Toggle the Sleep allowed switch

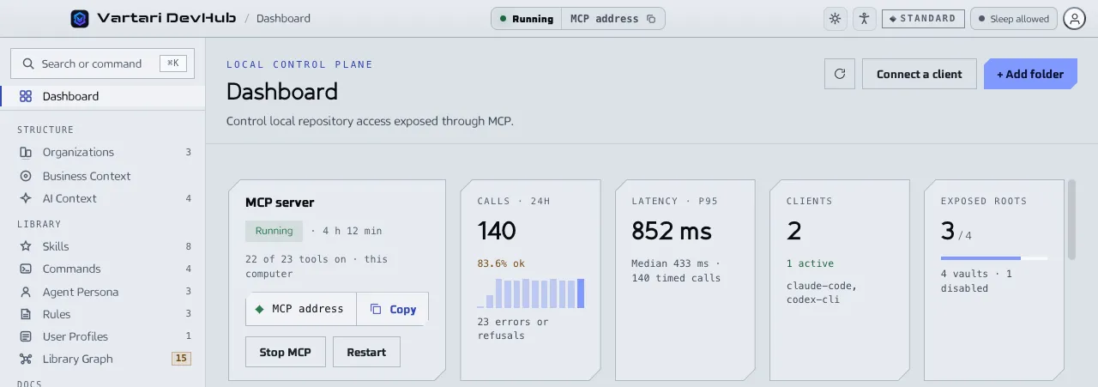pyautogui.click(x=1013, y=19)
